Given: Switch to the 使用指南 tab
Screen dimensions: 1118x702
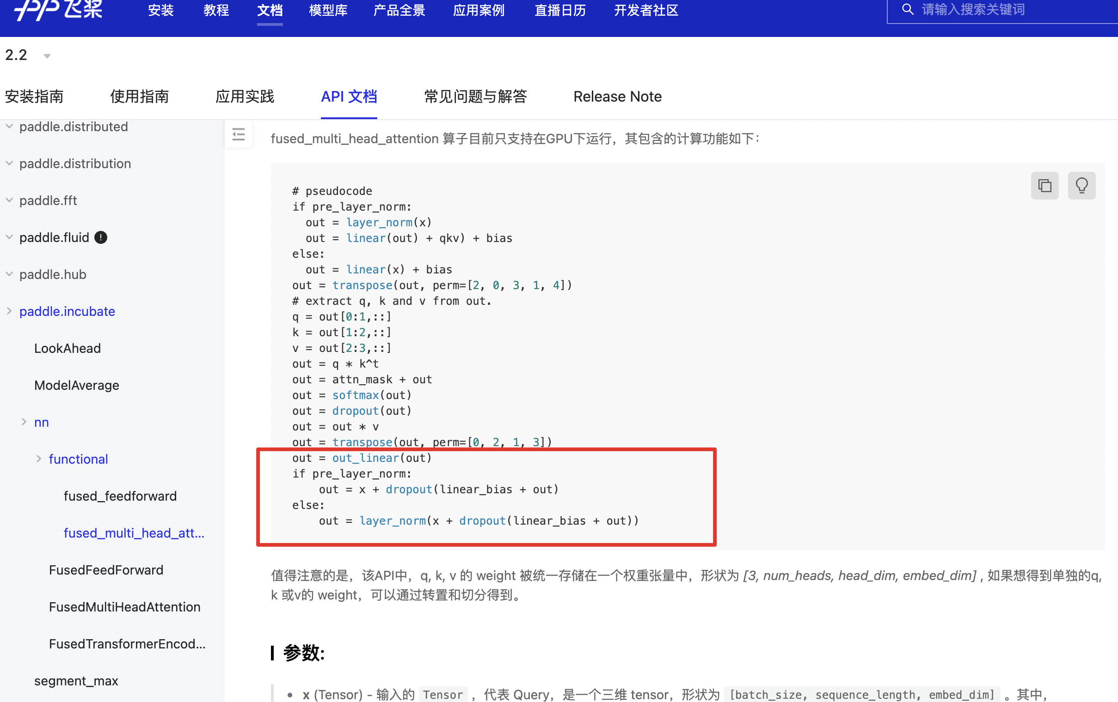Looking at the screenshot, I should pyautogui.click(x=139, y=97).
